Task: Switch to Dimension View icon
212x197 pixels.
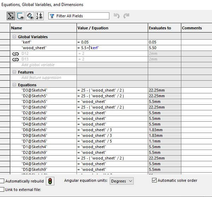Action: [x=30, y=16]
